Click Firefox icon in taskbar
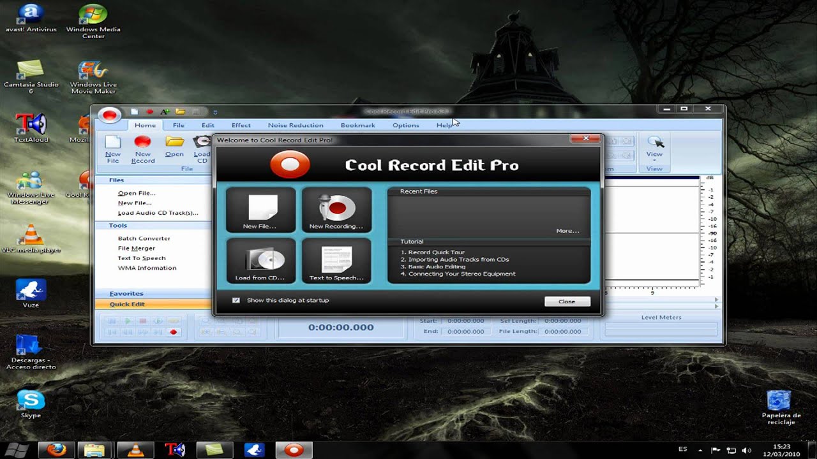The width and height of the screenshot is (817, 459). (56, 450)
